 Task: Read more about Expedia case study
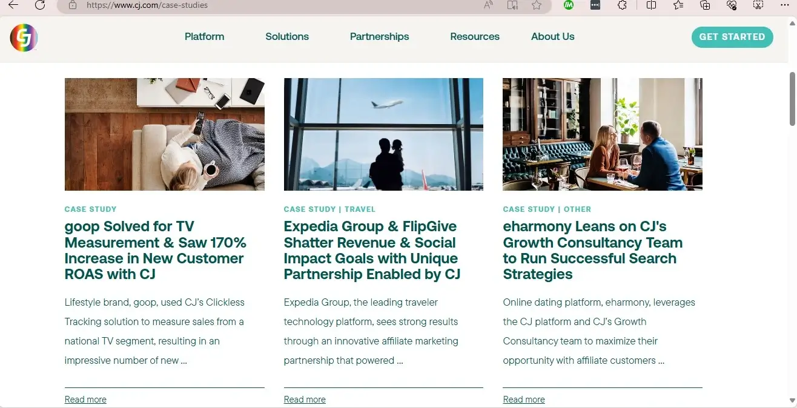(305, 400)
